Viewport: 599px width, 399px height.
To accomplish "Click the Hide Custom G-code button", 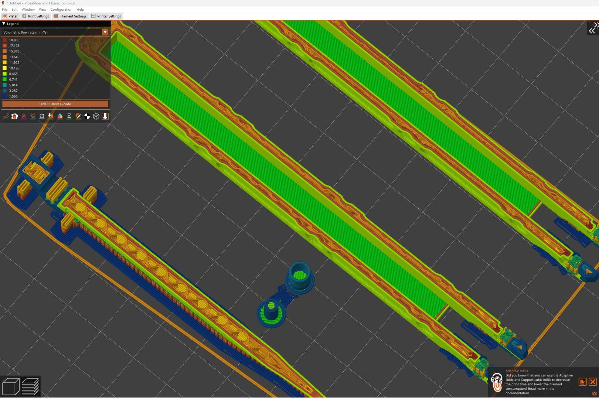I will pos(55,104).
